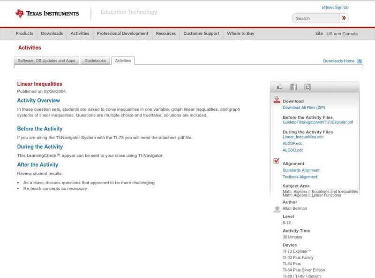Select Software, OS Updates and Apps tab
The width and height of the screenshot is (375, 278).
pyautogui.click(x=46, y=61)
